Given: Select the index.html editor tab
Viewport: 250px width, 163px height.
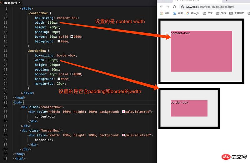Looking at the screenshot, I should click(9, 2).
